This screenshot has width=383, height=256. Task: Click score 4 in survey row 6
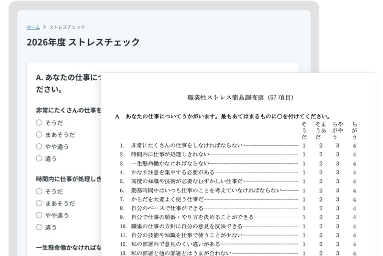coord(354,191)
